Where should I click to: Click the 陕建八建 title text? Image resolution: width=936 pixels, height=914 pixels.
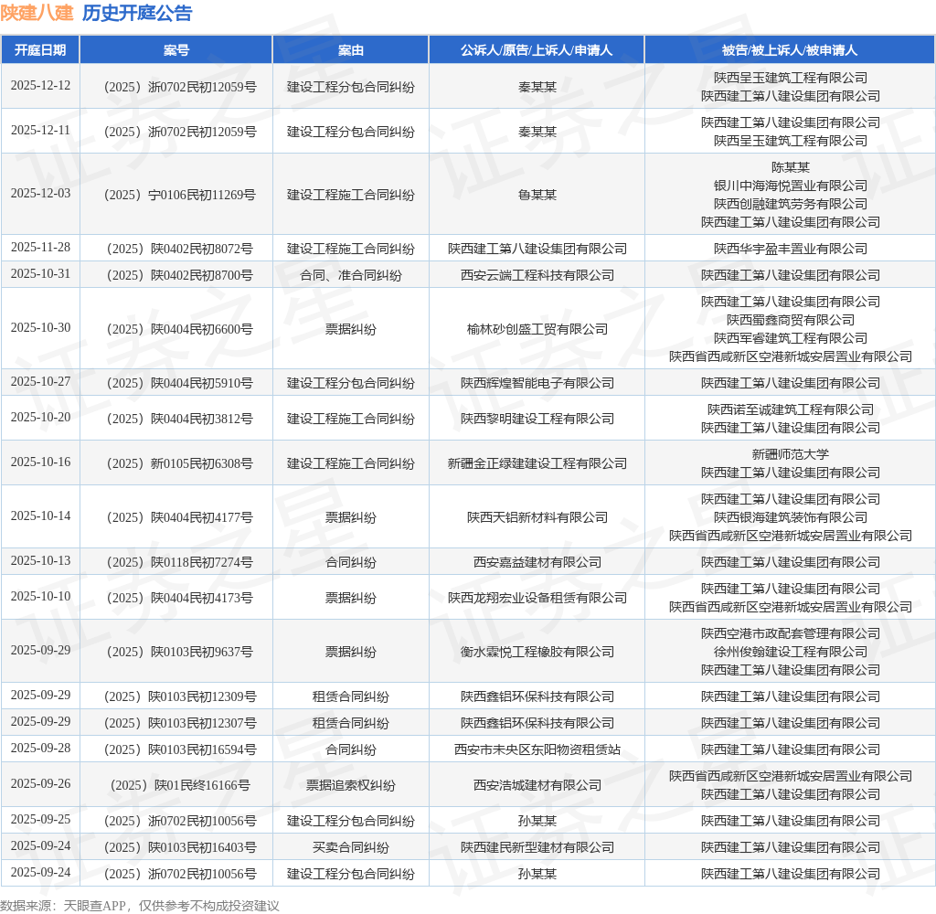[37, 13]
